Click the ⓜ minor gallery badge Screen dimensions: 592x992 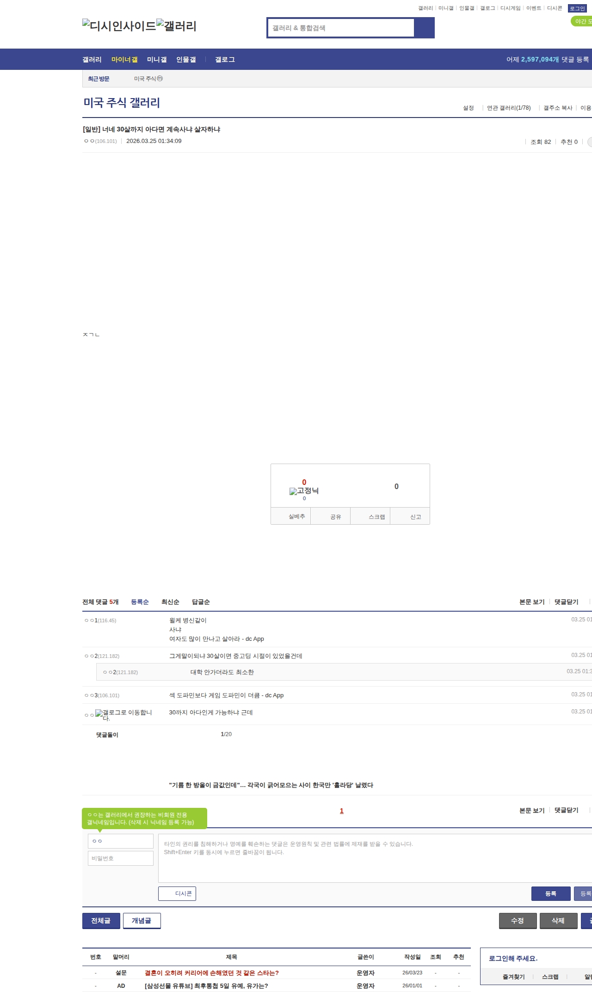[160, 79]
